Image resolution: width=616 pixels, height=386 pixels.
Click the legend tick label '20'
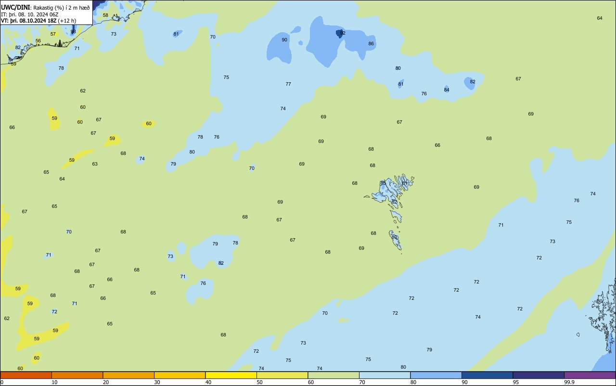[106, 382]
